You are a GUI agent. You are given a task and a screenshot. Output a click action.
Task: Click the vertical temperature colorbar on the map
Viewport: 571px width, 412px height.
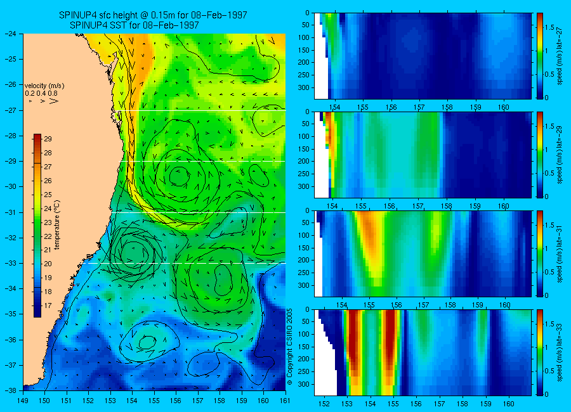click(x=37, y=226)
